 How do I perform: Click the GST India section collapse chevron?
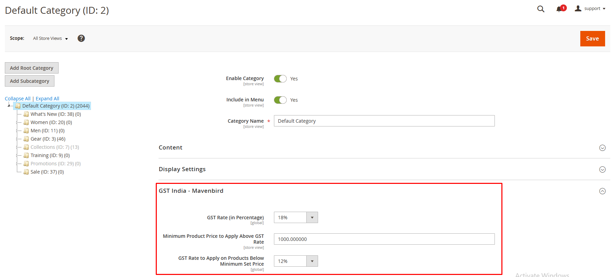[602, 191]
